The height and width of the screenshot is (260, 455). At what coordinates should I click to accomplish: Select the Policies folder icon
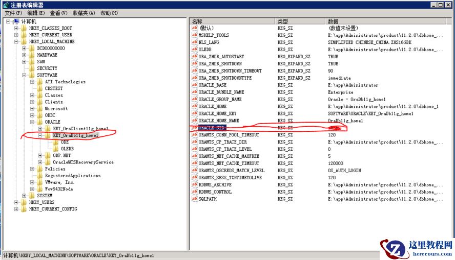40,169
